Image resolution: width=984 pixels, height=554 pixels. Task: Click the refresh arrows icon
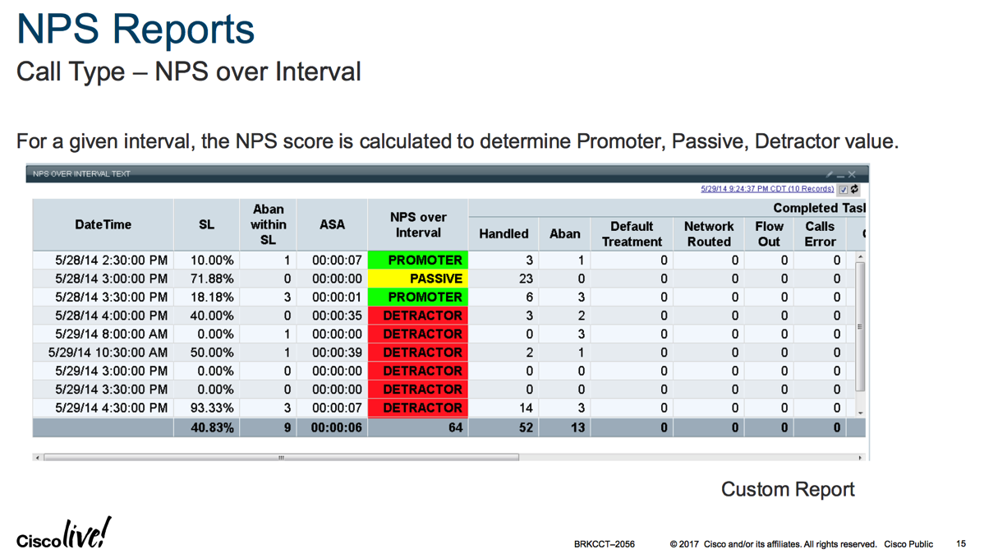(x=854, y=189)
